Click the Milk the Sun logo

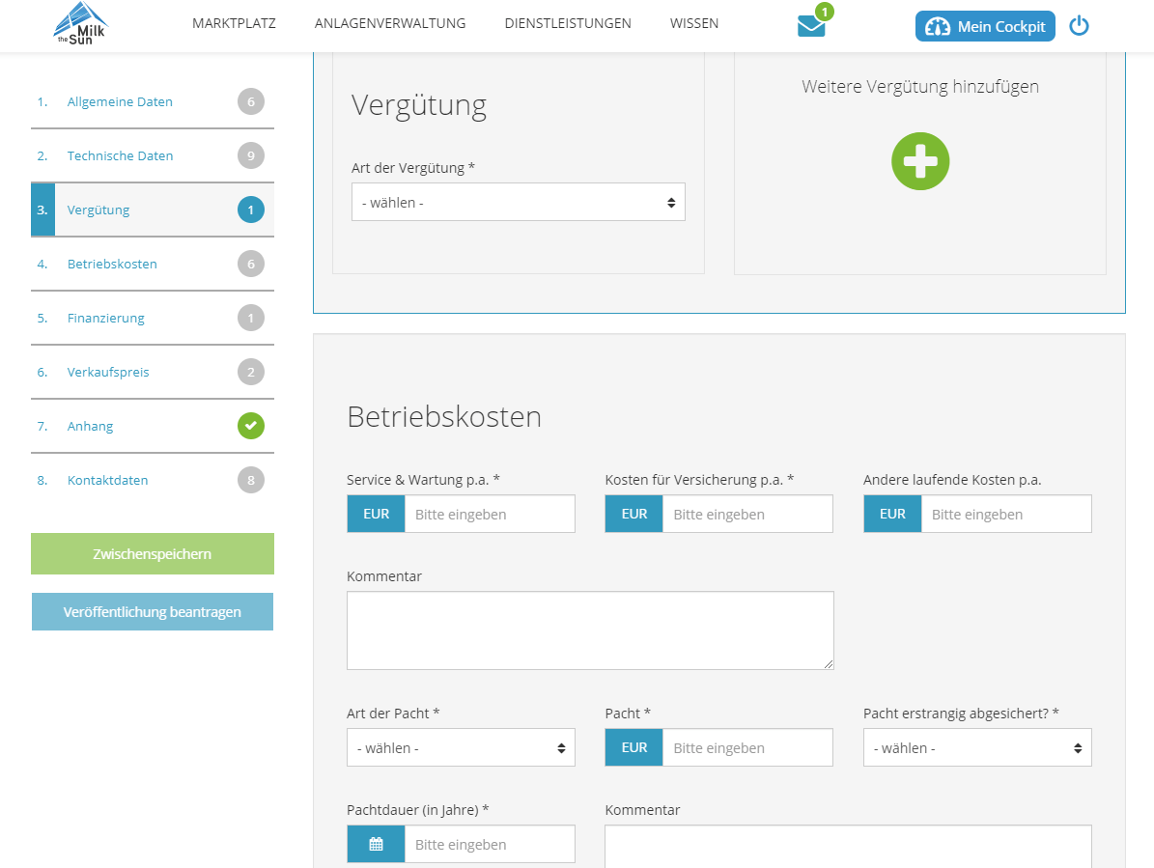79,24
